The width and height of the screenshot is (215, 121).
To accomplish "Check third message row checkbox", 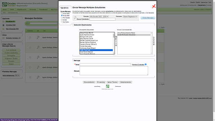I will click(30, 57).
